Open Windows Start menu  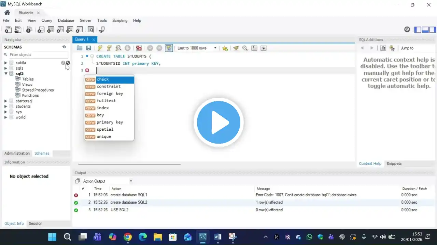coord(52,237)
